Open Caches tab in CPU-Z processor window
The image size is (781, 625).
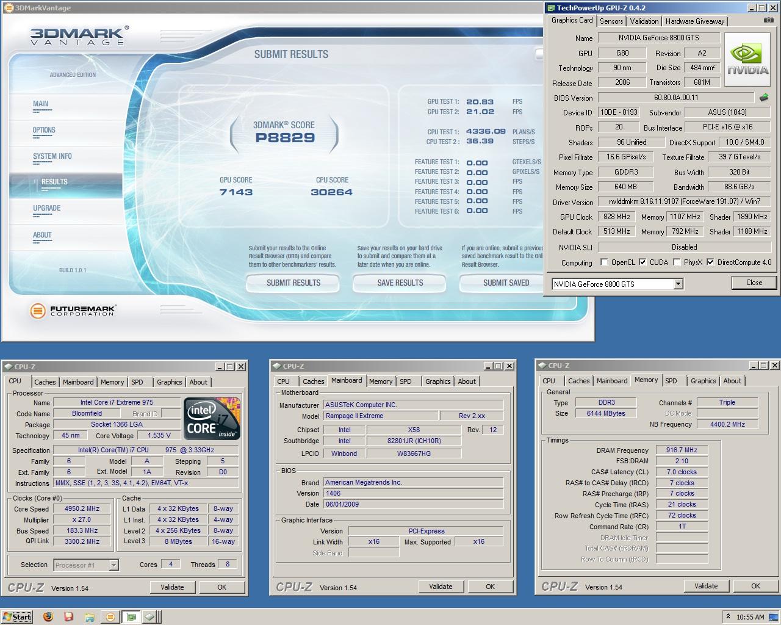(x=45, y=382)
